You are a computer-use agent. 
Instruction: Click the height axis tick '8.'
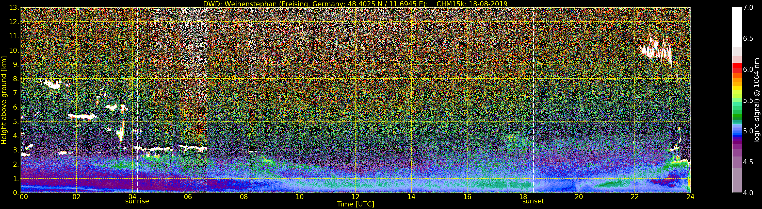point(16,79)
